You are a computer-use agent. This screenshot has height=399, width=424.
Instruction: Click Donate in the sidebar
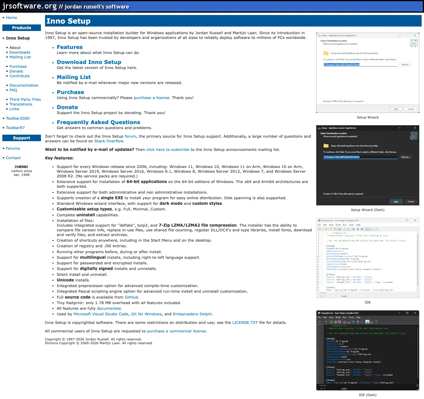16,71
